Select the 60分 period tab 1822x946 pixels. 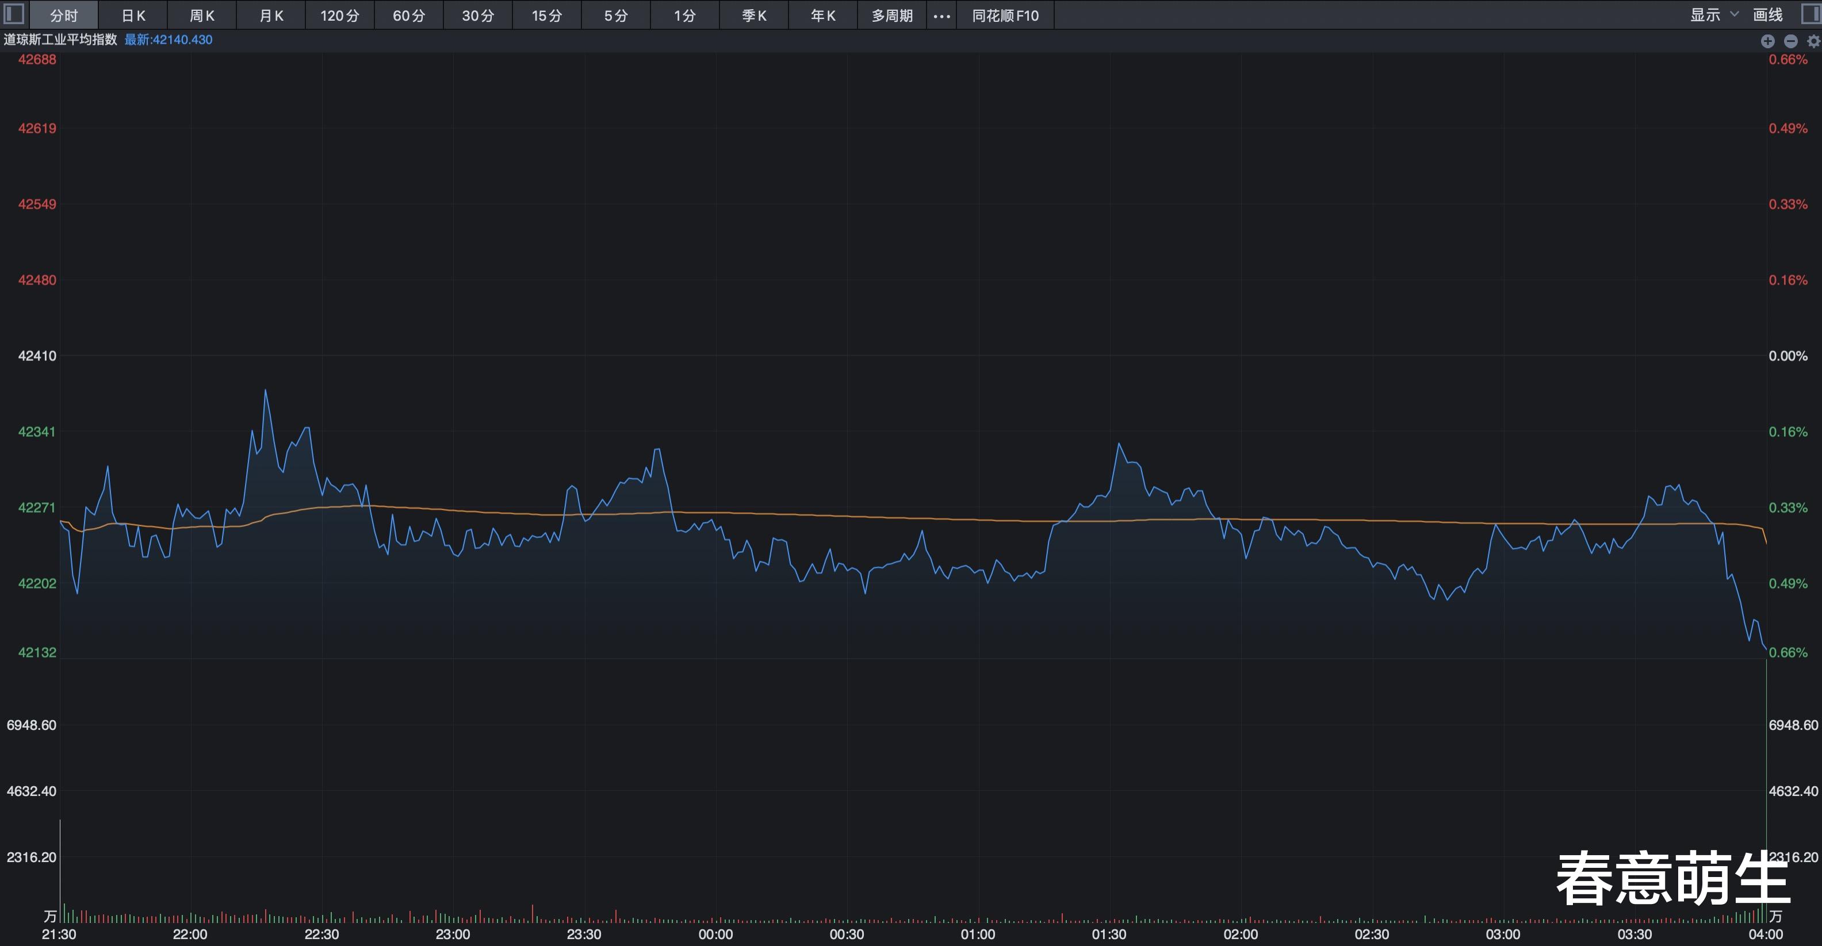[x=409, y=16]
